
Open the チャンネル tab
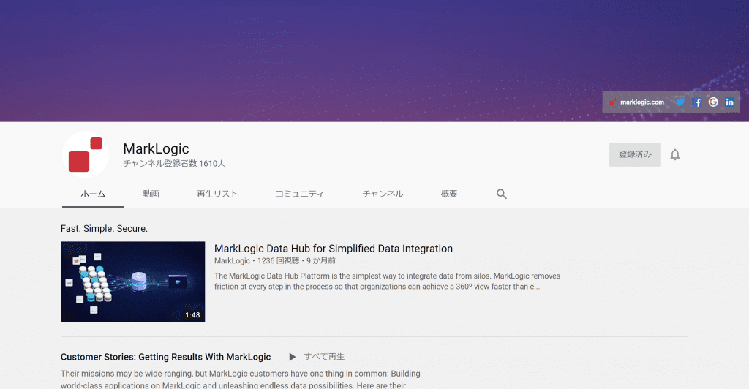coord(383,194)
